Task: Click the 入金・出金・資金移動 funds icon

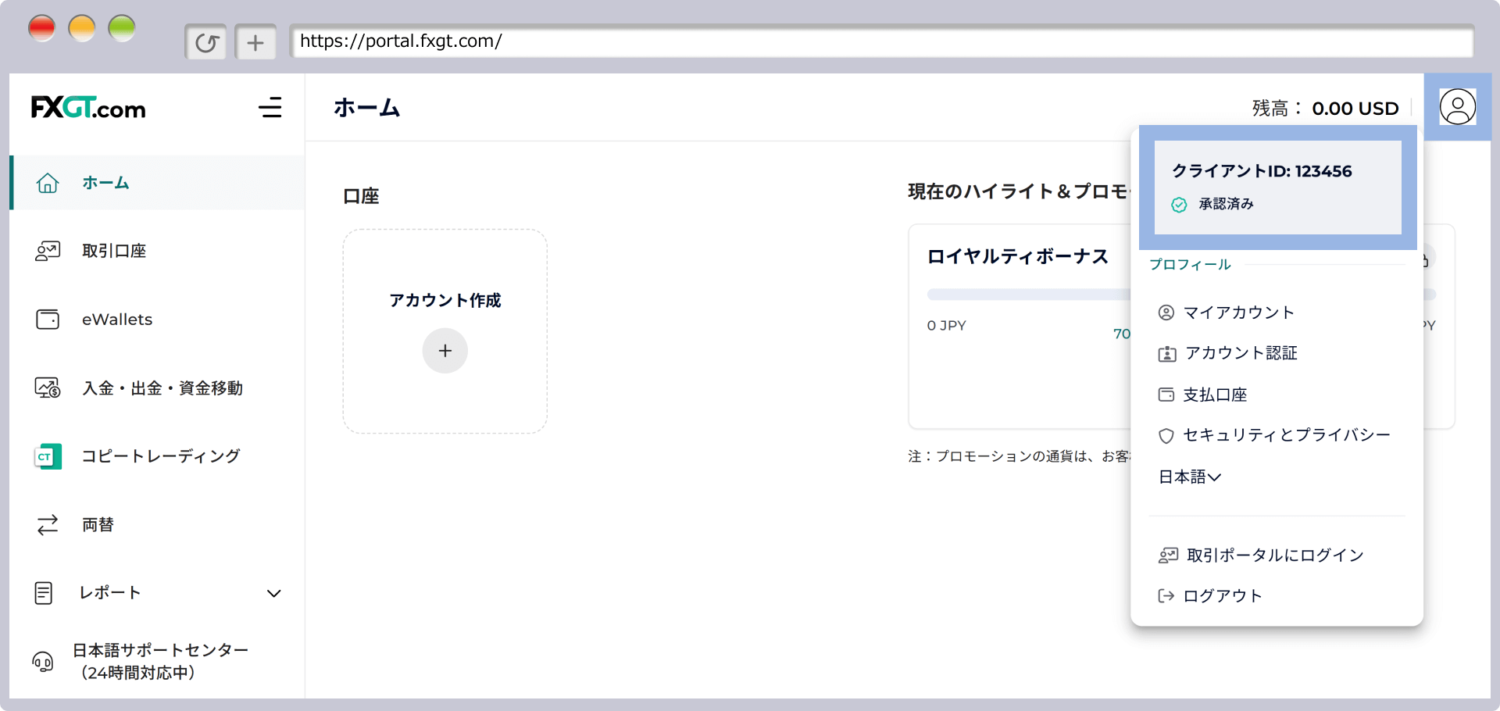Action: (48, 388)
